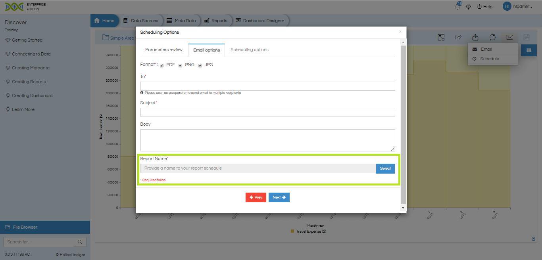Focus the Search for... box

39,242
